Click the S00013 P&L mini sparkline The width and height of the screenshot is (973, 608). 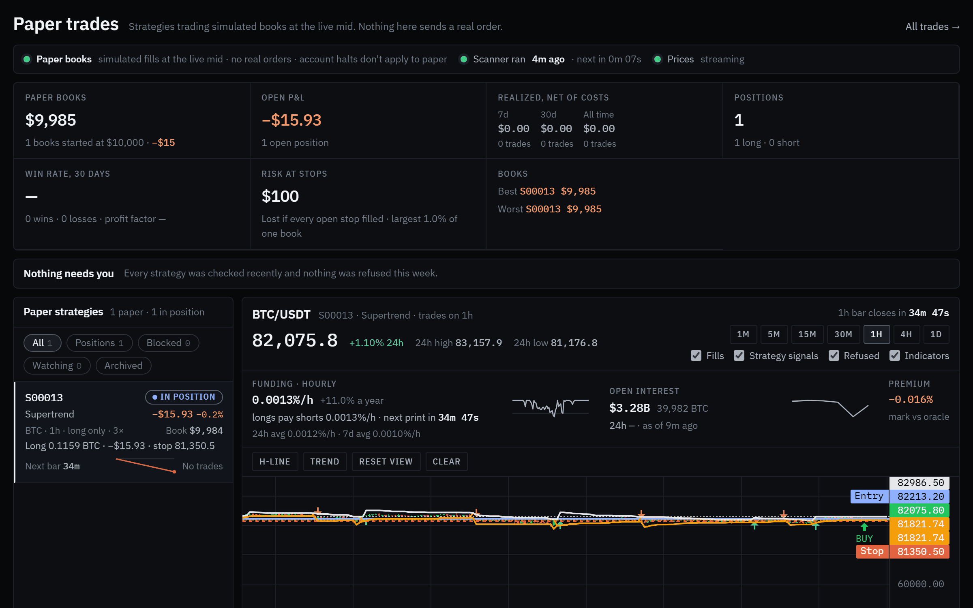(x=146, y=465)
